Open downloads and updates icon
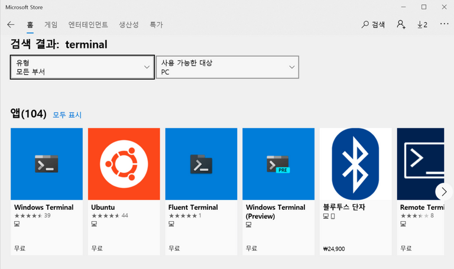Image resolution: width=454 pixels, height=269 pixels. click(x=422, y=25)
